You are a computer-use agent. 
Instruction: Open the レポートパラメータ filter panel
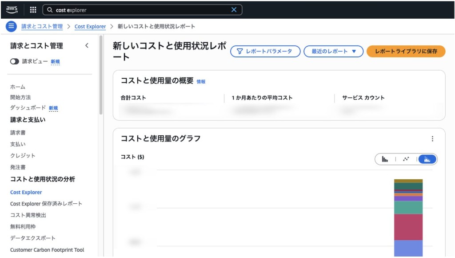(264, 51)
